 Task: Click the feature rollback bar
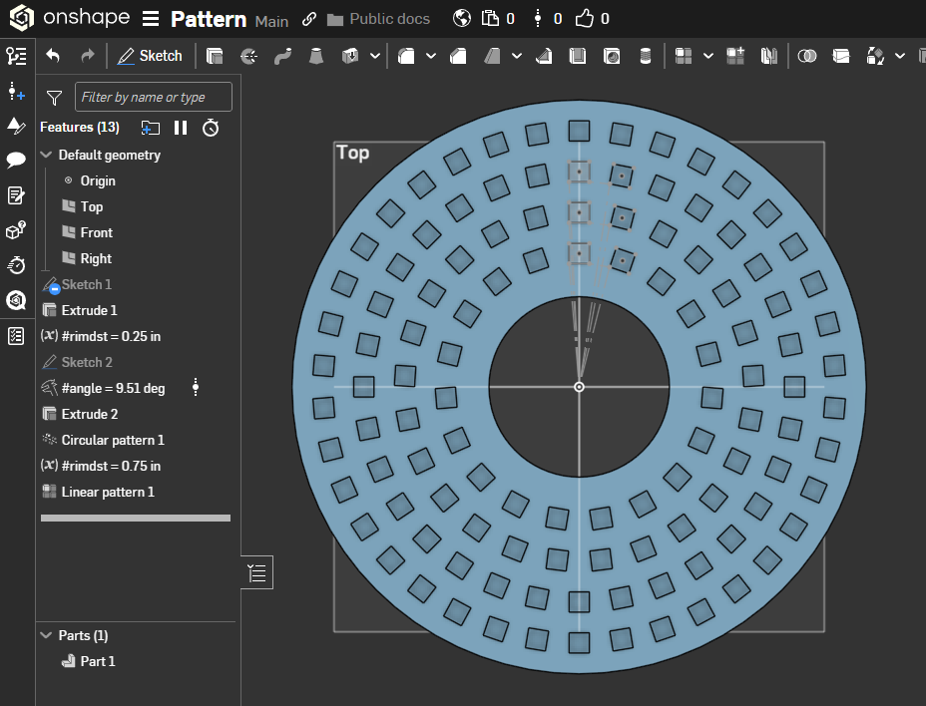point(136,519)
